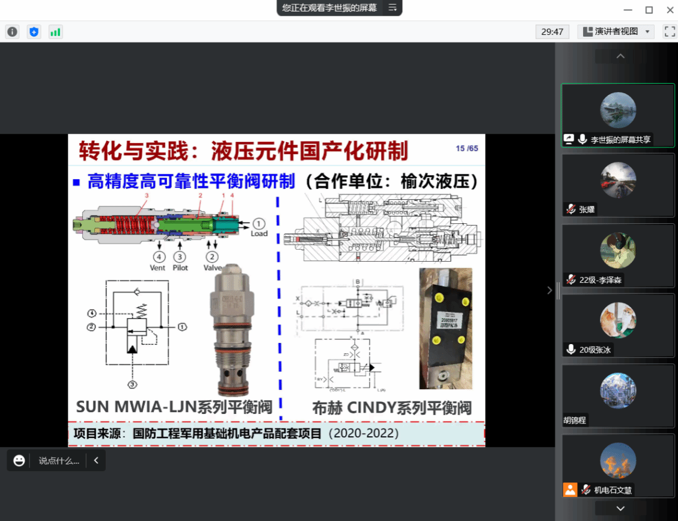
Task: Click muted microphone icon for 22级-李泽森
Action: click(571, 280)
